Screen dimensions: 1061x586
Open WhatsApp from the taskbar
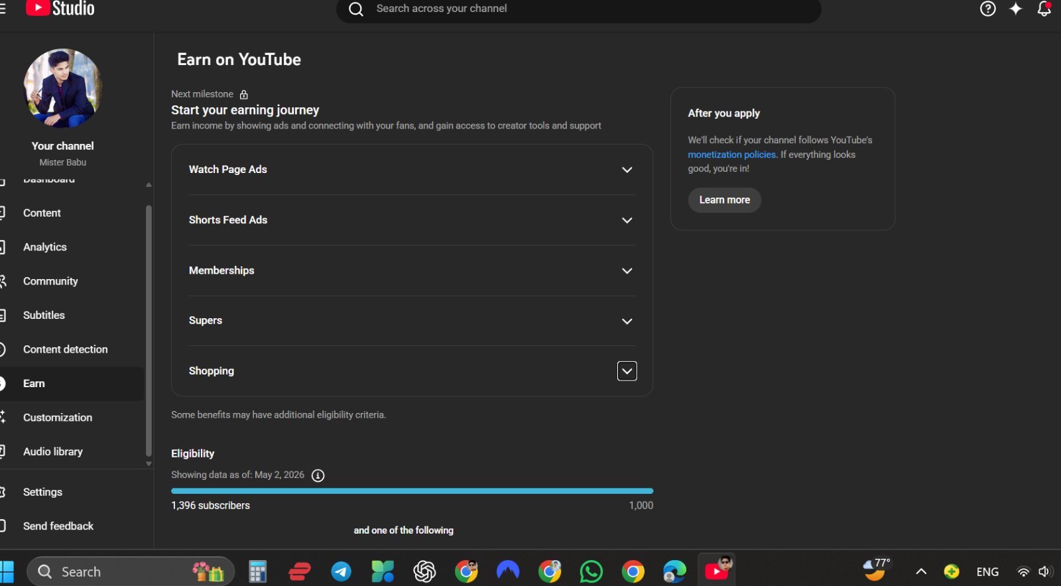click(591, 571)
